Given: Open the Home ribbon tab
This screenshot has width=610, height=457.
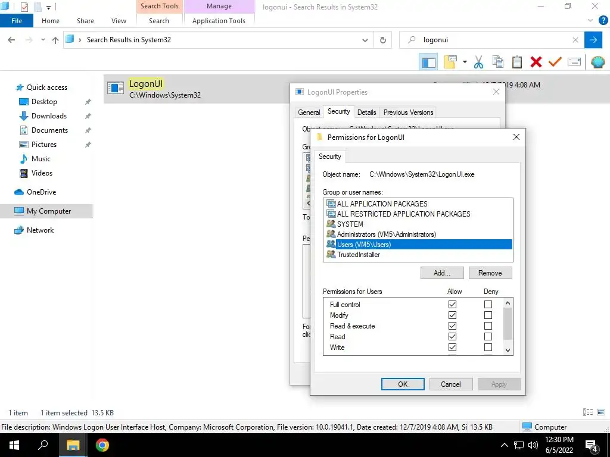Looking at the screenshot, I should [x=51, y=21].
